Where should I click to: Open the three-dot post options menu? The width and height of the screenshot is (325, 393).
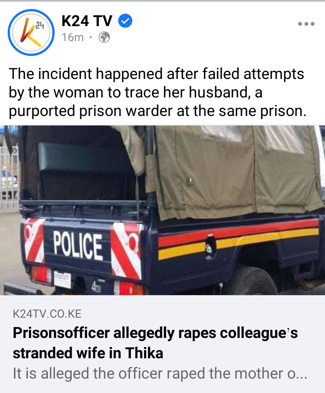point(306,24)
